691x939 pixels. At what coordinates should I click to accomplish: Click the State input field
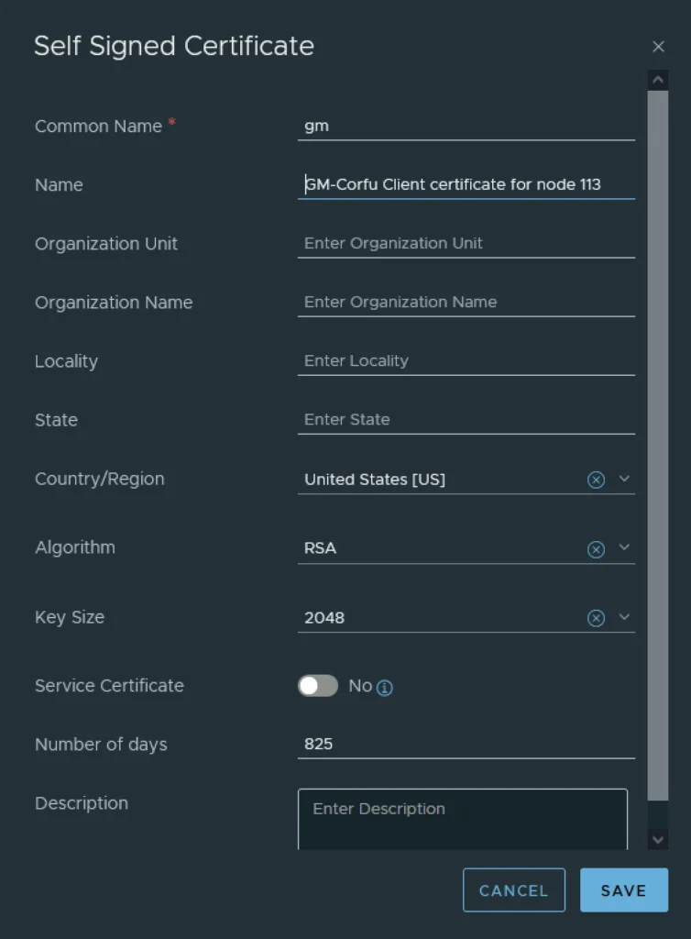pyautogui.click(x=466, y=419)
